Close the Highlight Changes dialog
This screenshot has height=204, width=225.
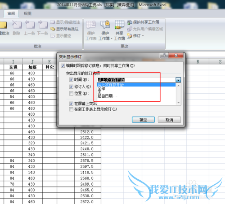[x=176, y=56]
